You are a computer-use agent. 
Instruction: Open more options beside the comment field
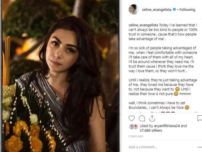[200, 147]
